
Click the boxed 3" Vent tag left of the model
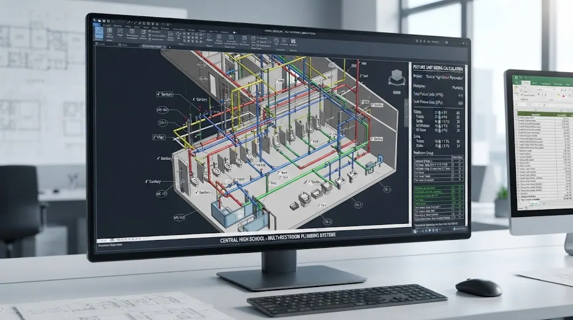pos(158,138)
